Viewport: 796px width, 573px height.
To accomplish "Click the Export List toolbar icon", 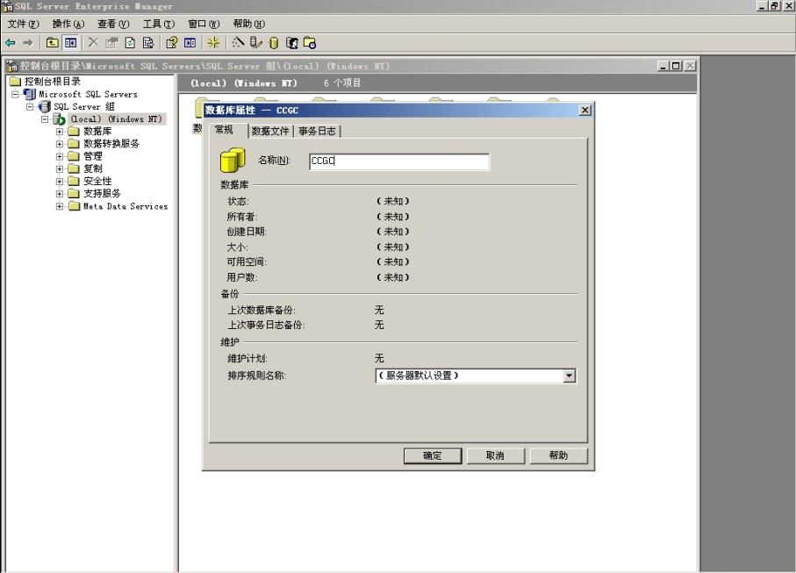I will point(148,43).
